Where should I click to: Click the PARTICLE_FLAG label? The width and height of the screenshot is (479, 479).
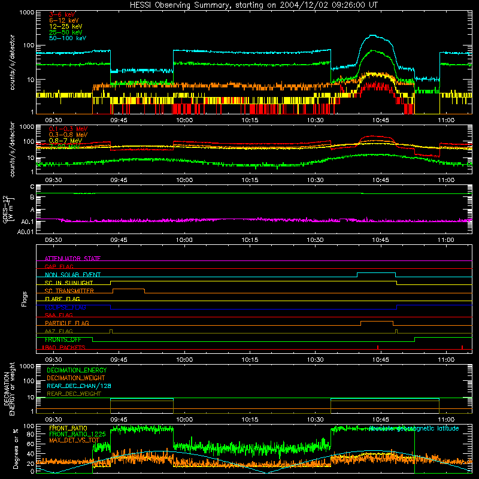[x=67, y=323]
